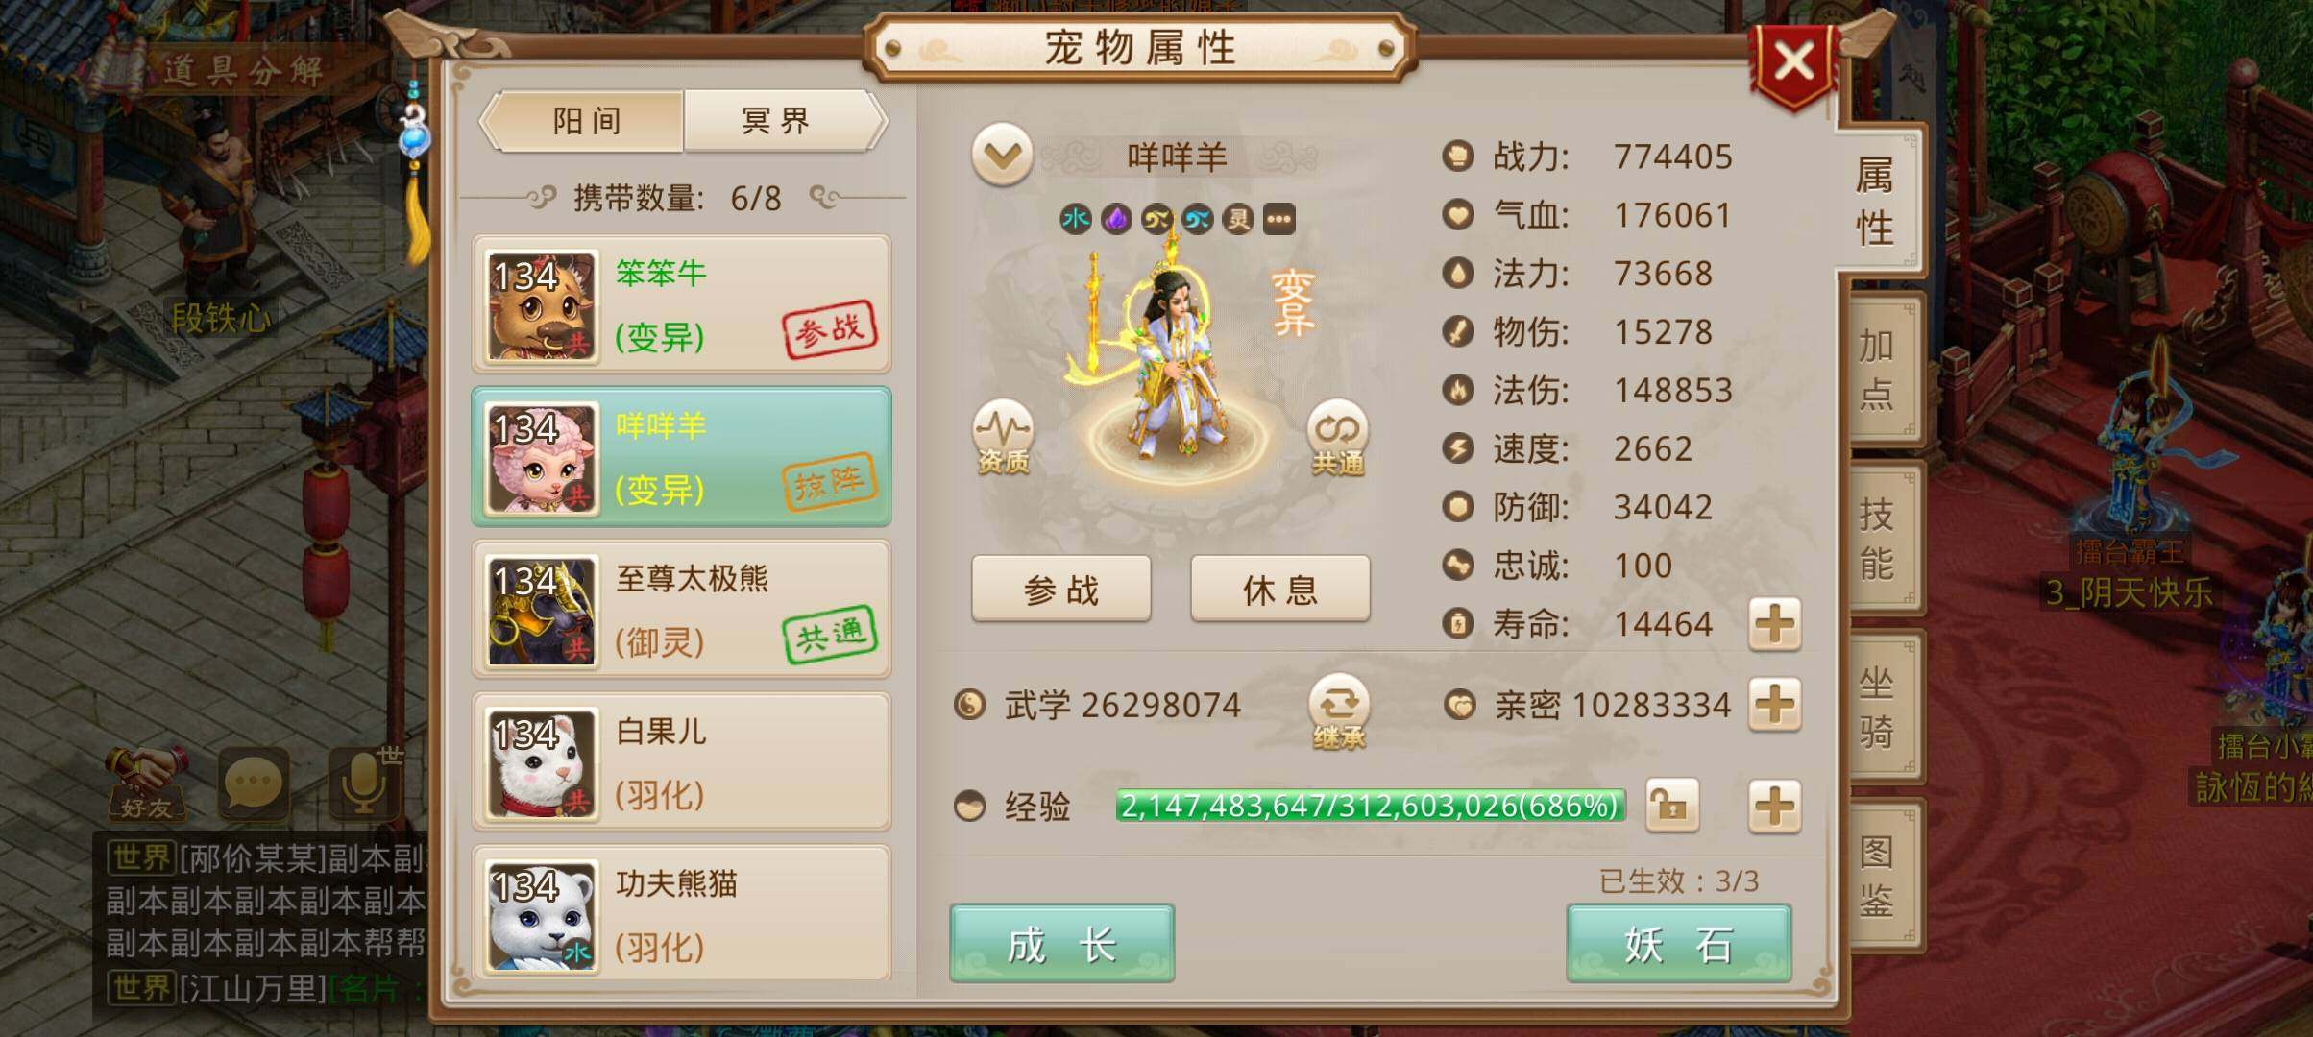Click the 妖石 button

tap(1678, 943)
